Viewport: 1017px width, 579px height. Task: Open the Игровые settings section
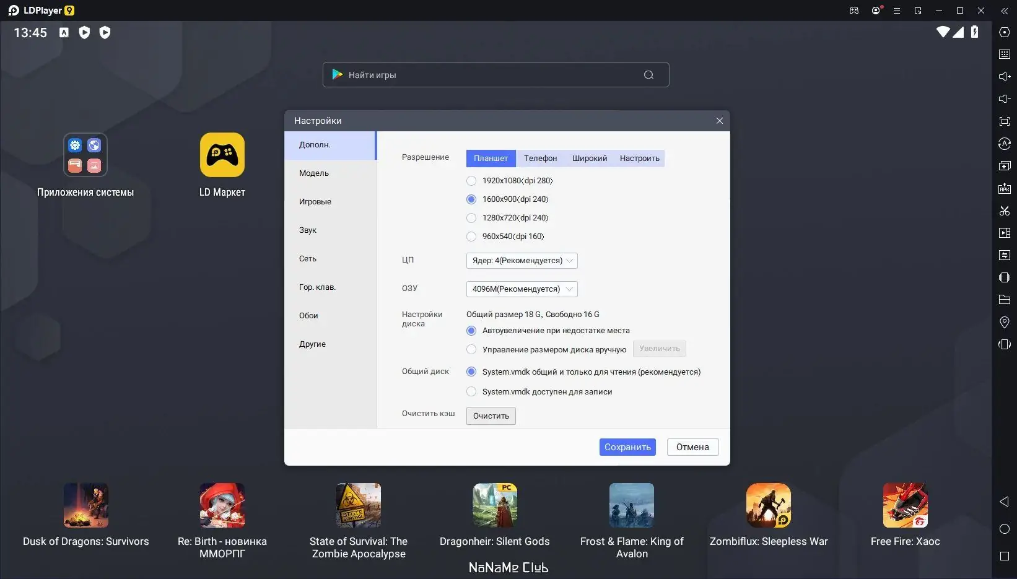[330, 202]
